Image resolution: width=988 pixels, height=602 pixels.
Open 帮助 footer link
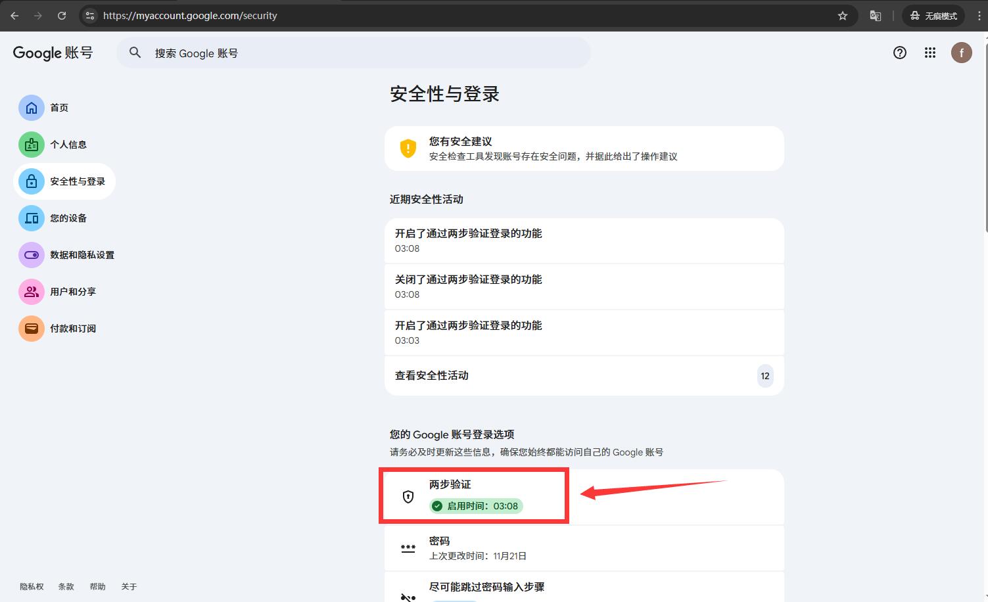click(98, 587)
